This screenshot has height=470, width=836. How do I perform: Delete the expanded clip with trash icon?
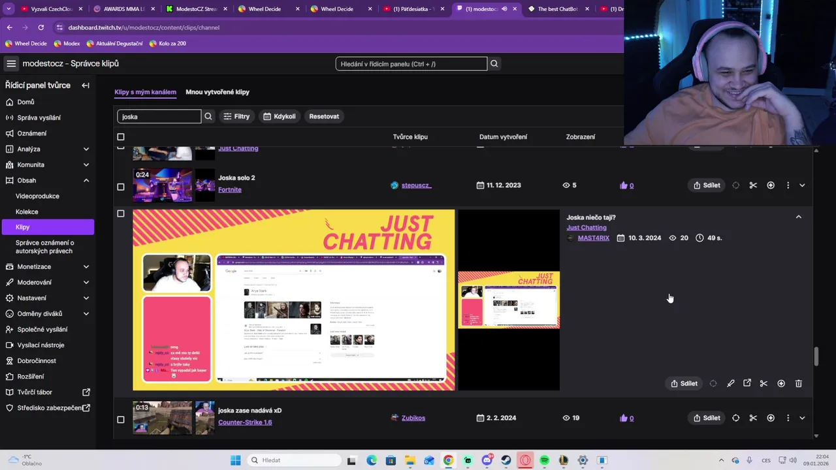(x=798, y=383)
